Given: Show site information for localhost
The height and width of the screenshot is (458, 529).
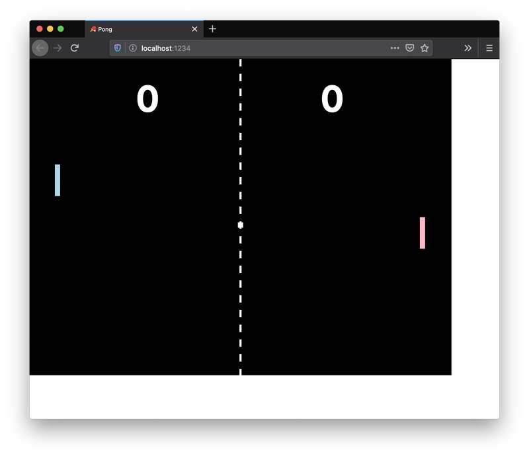Looking at the screenshot, I should pyautogui.click(x=132, y=48).
